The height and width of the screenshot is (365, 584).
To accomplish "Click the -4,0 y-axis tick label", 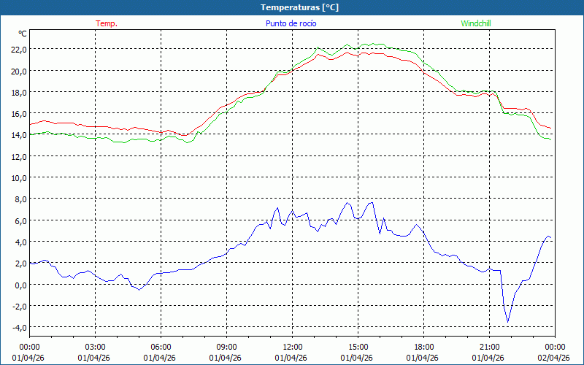I will tap(18, 327).
